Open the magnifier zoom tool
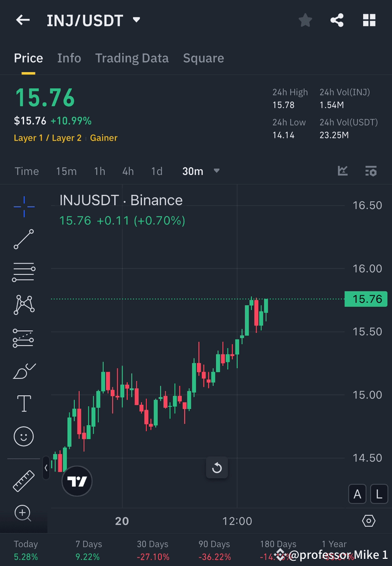 click(24, 513)
